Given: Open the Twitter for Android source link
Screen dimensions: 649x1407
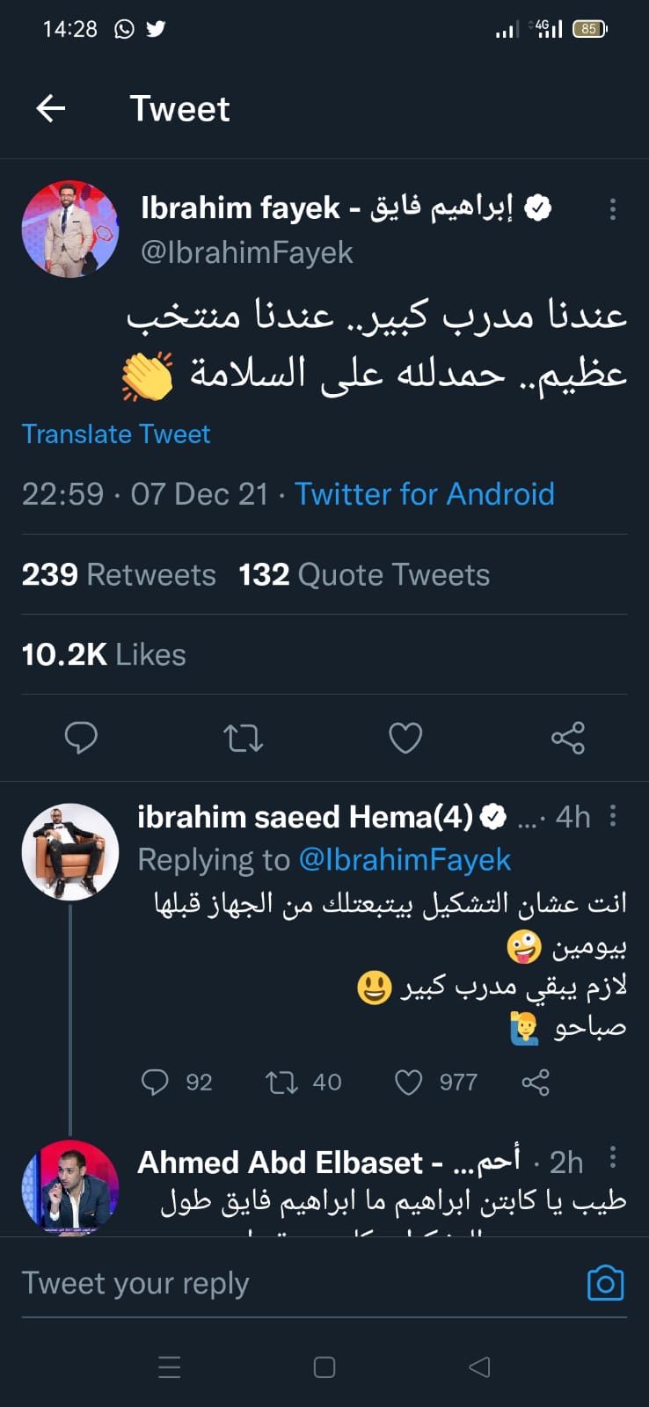Looking at the screenshot, I should (x=424, y=493).
